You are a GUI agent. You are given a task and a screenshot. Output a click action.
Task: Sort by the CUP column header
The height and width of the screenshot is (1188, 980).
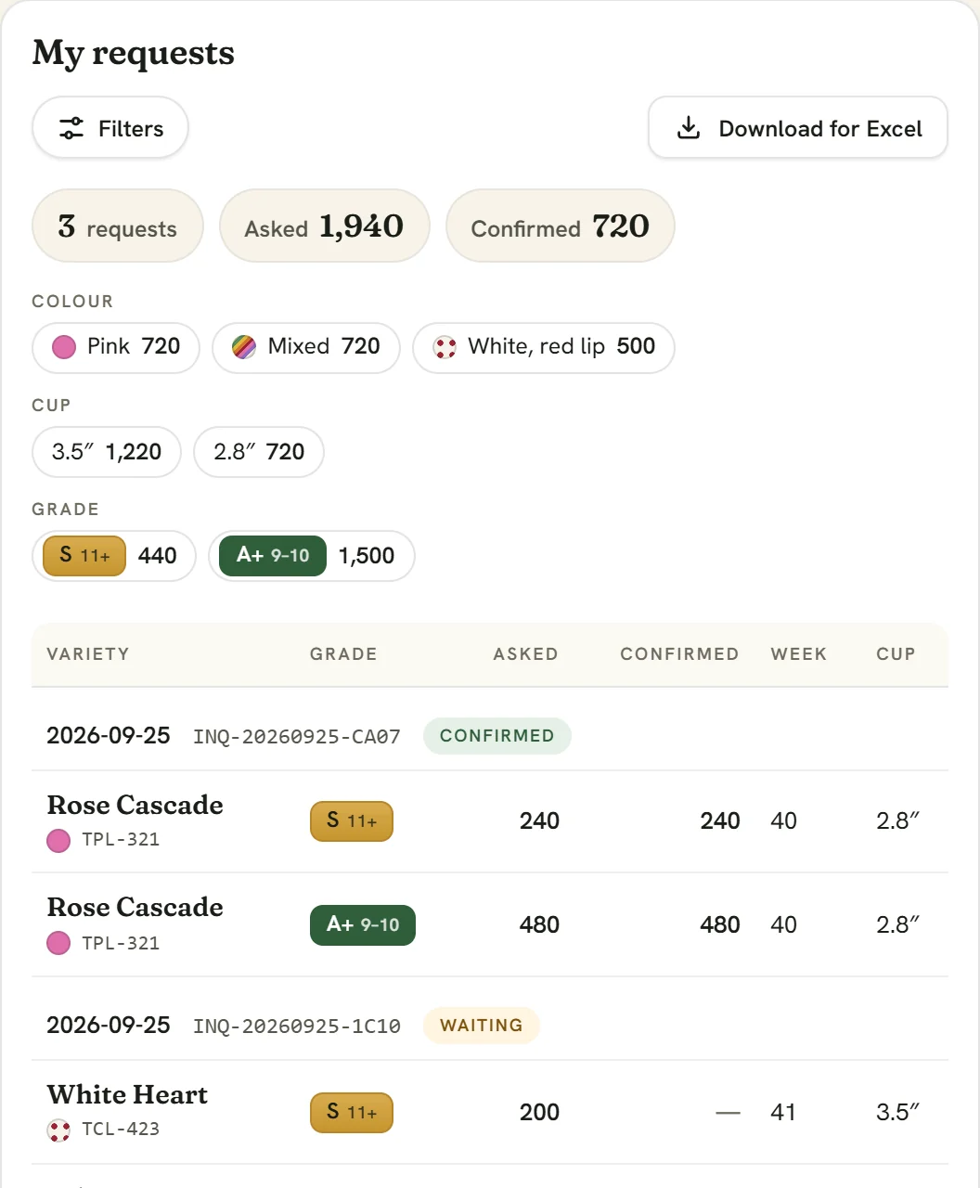pyautogui.click(x=896, y=653)
